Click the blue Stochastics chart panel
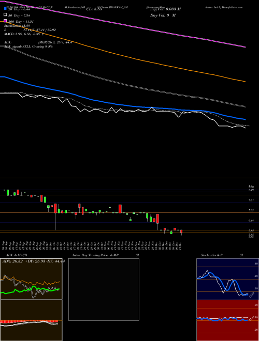 click(x=227, y=279)
